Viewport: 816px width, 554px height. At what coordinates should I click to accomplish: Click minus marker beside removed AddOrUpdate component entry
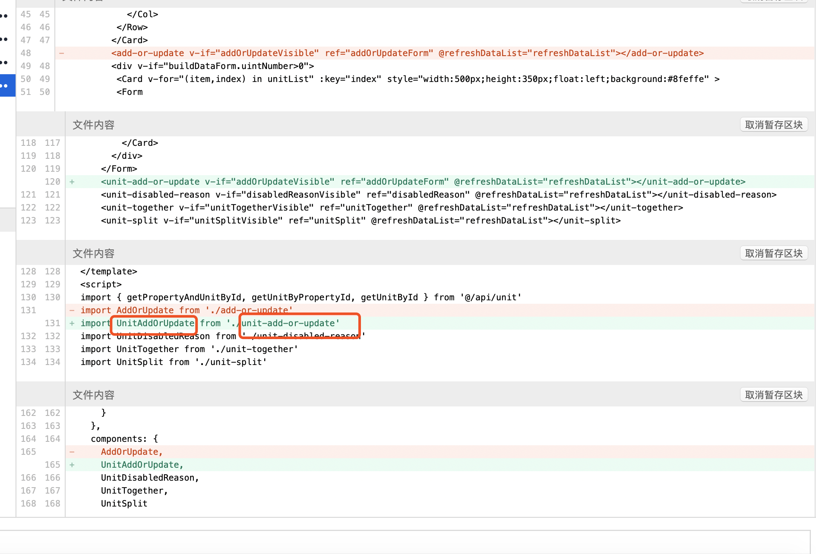pos(72,452)
